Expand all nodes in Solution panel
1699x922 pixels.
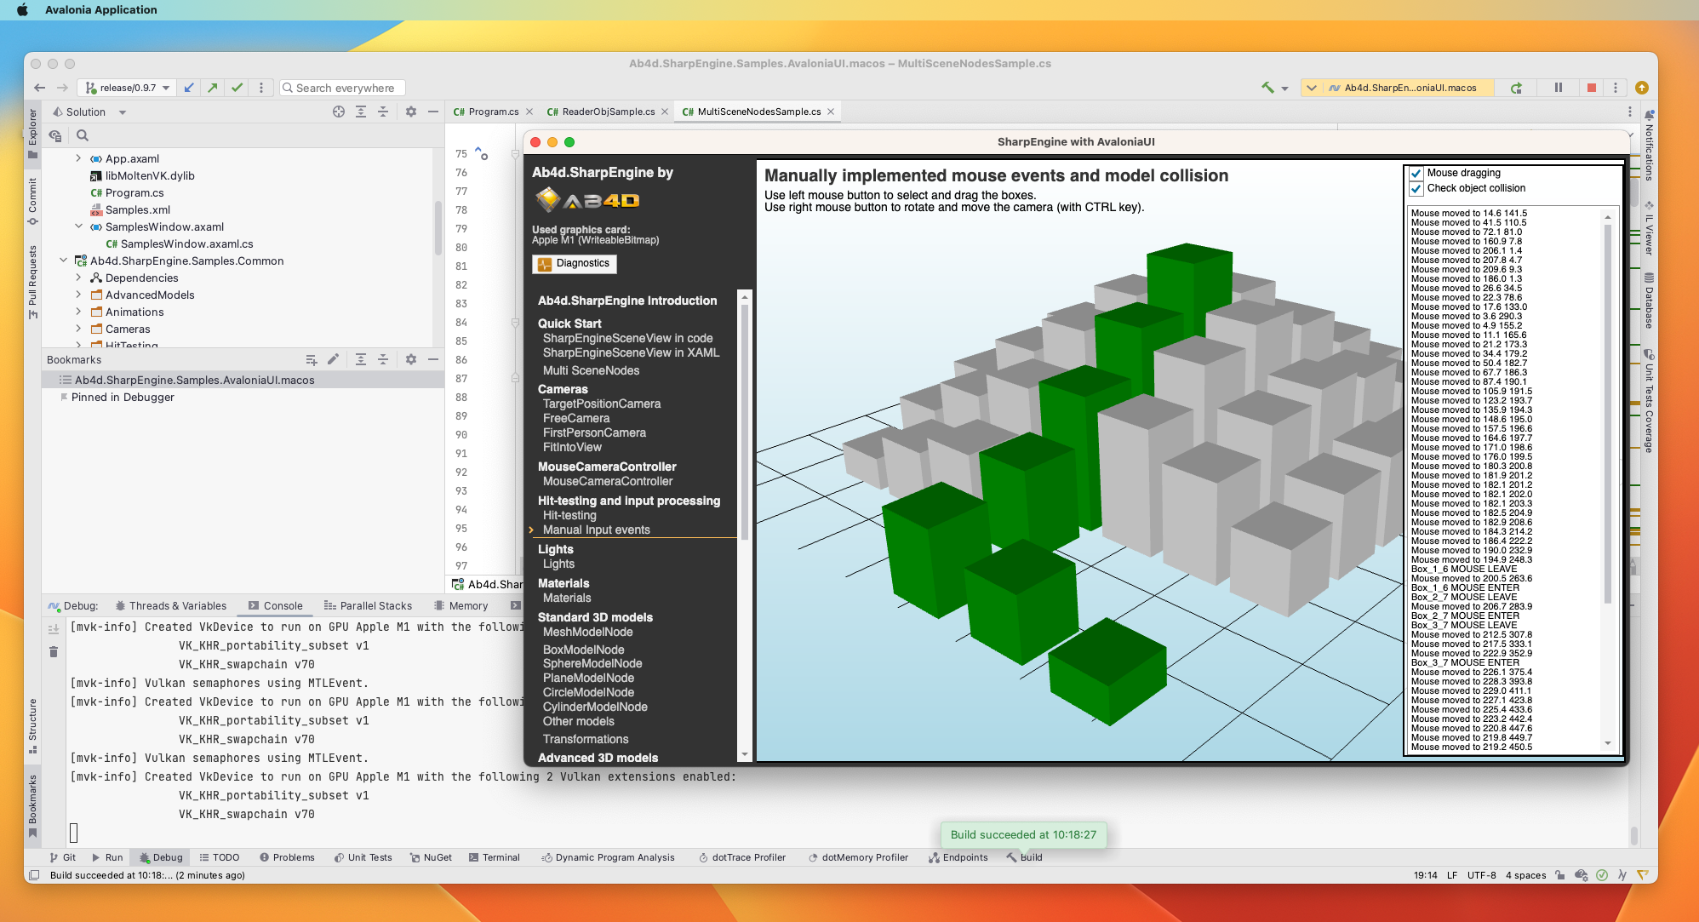361,112
